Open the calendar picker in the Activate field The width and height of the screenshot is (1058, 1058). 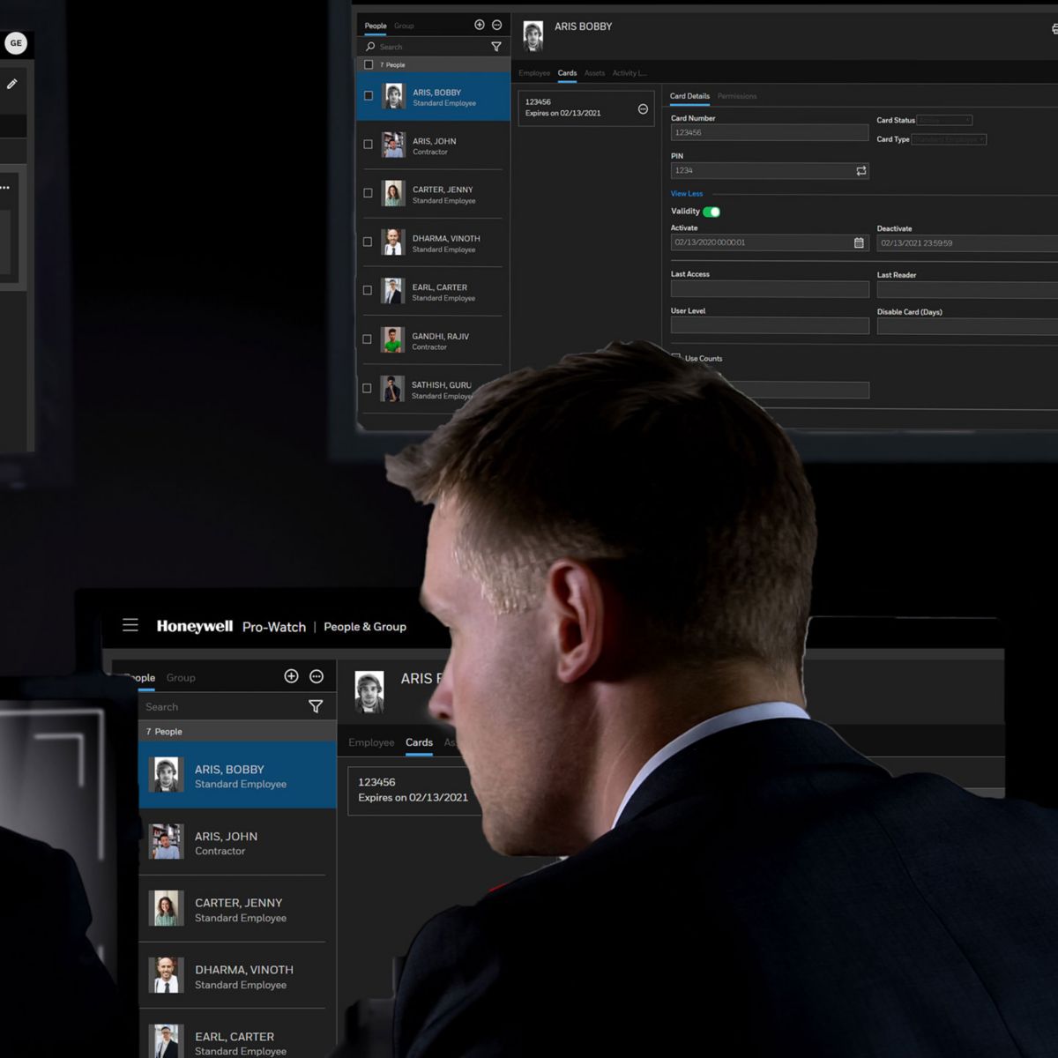(x=859, y=242)
